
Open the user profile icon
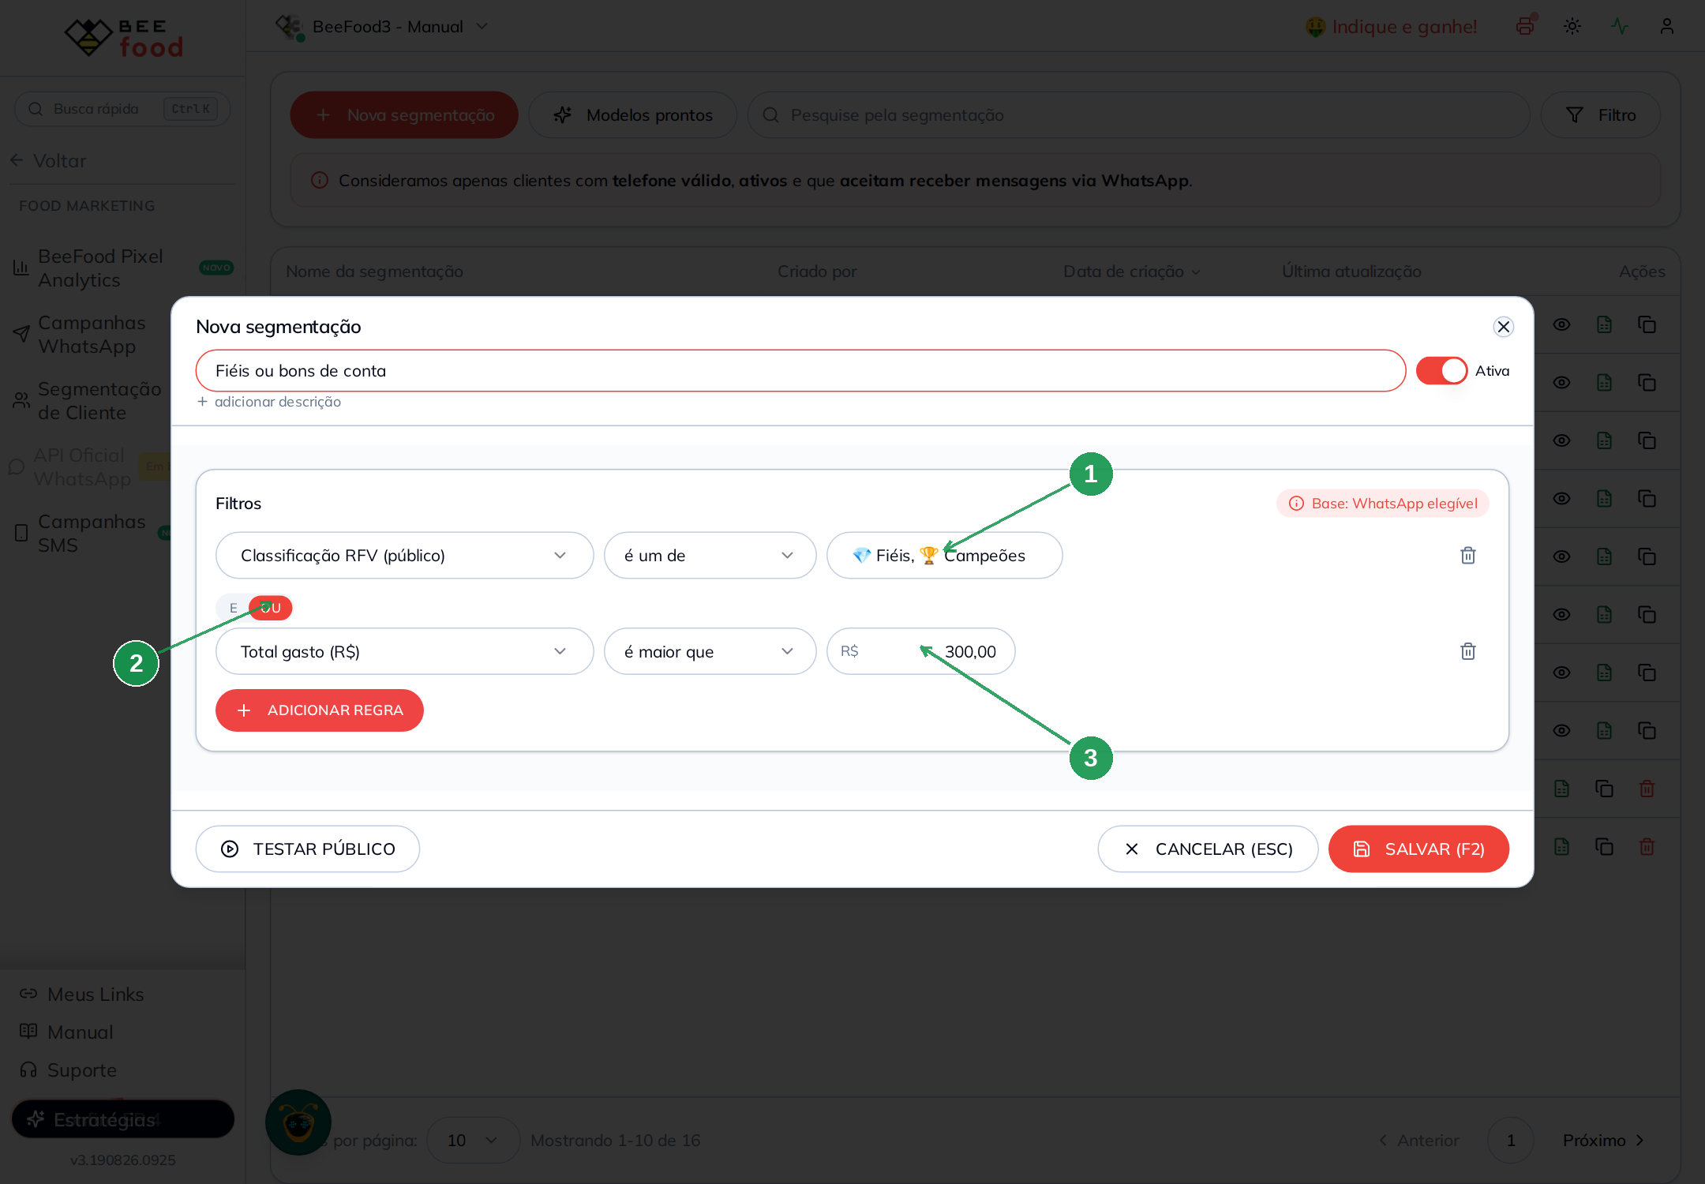coord(1667,27)
